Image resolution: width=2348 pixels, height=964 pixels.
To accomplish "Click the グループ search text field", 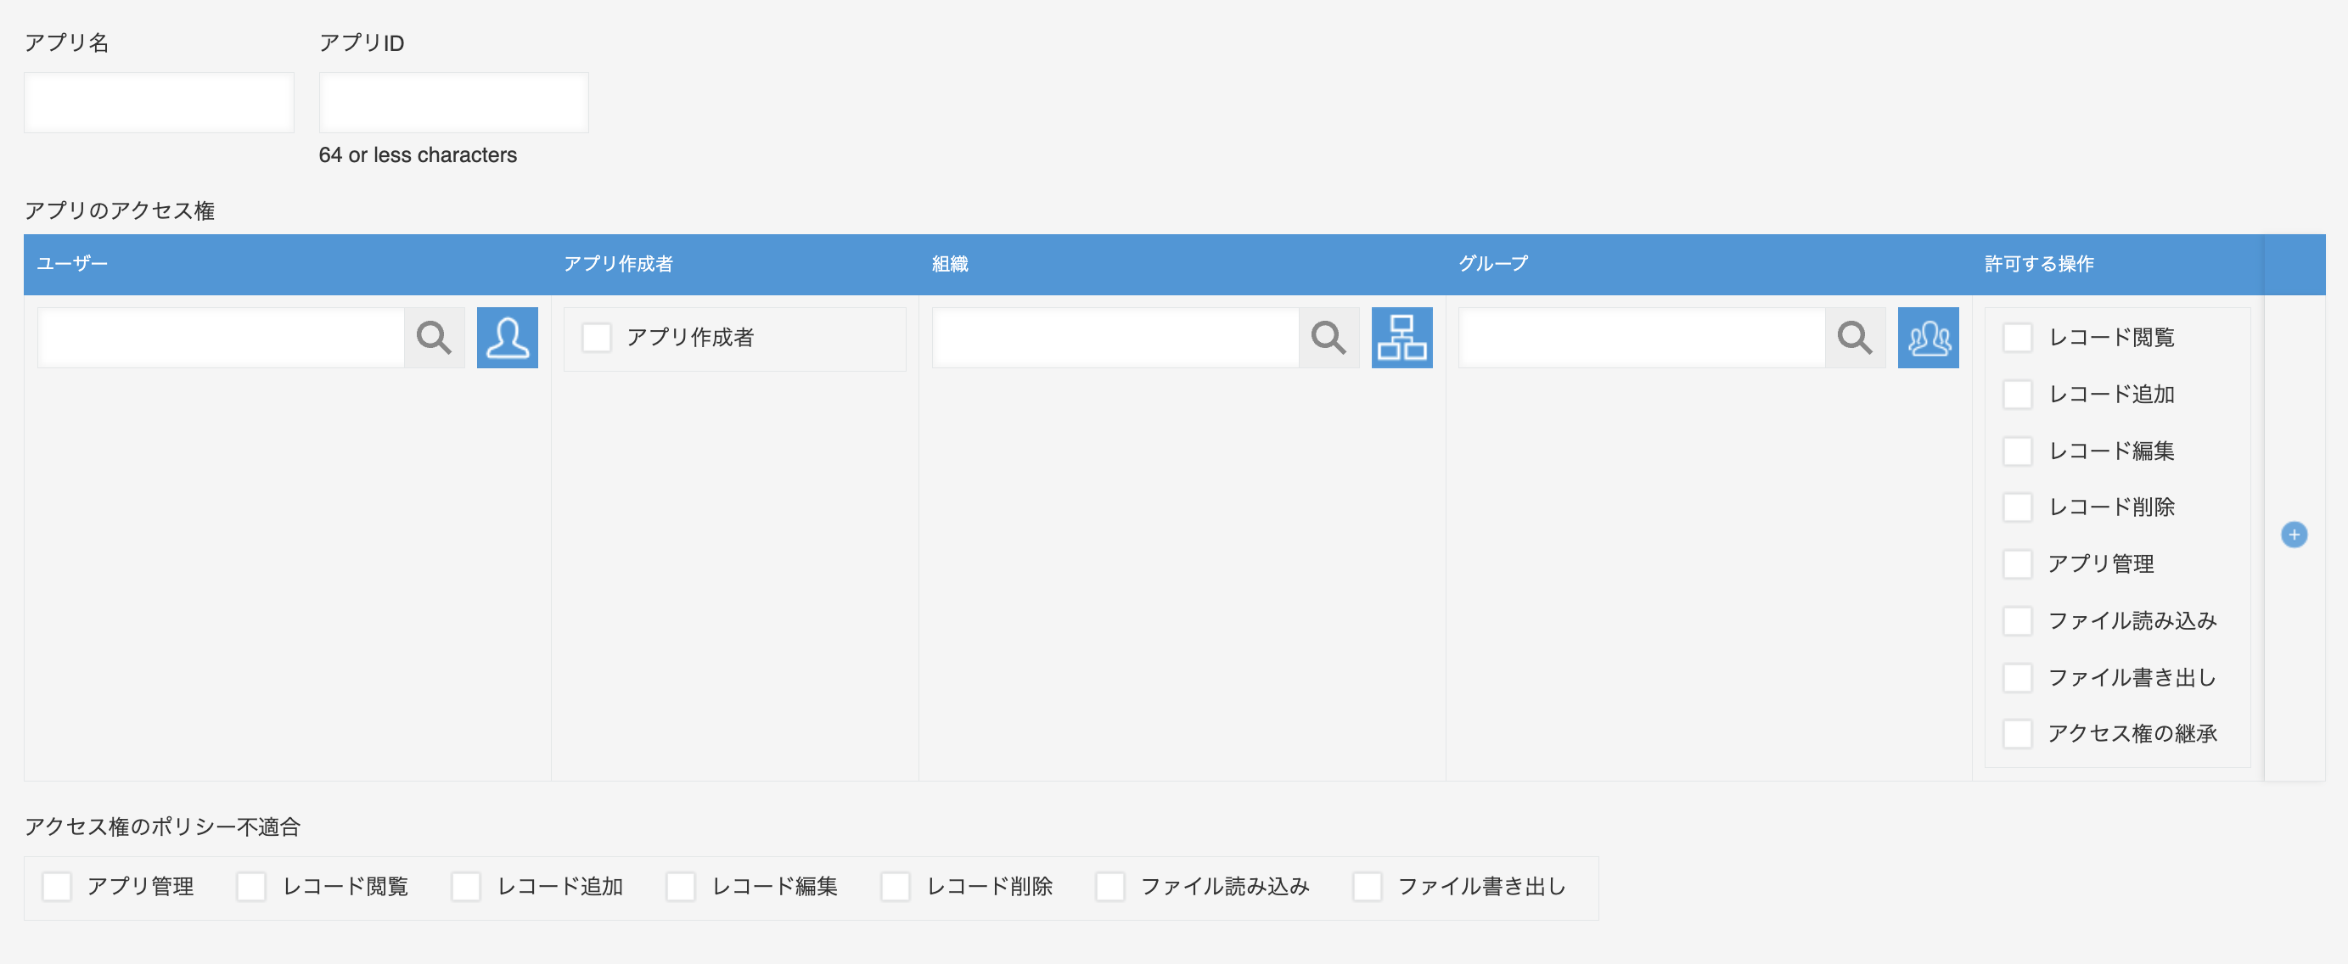I will click(1642, 338).
